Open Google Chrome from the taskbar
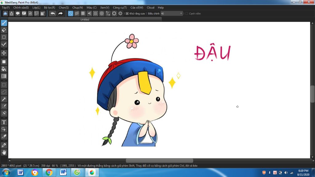 [x=49, y=172]
